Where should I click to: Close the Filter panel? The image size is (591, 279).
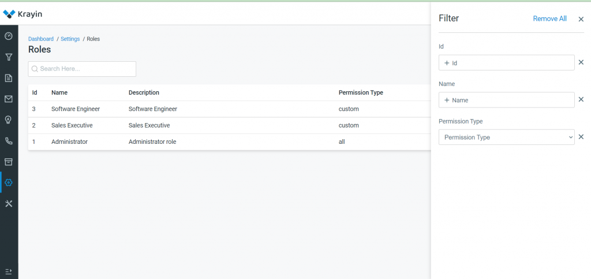point(581,19)
